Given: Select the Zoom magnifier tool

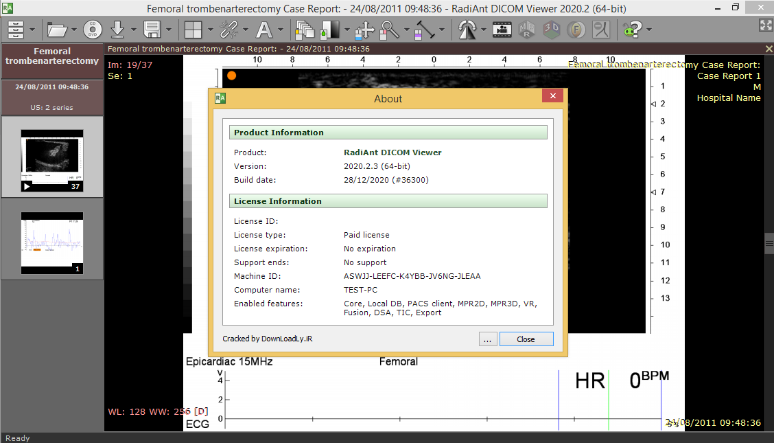Looking at the screenshot, I should 388,29.
